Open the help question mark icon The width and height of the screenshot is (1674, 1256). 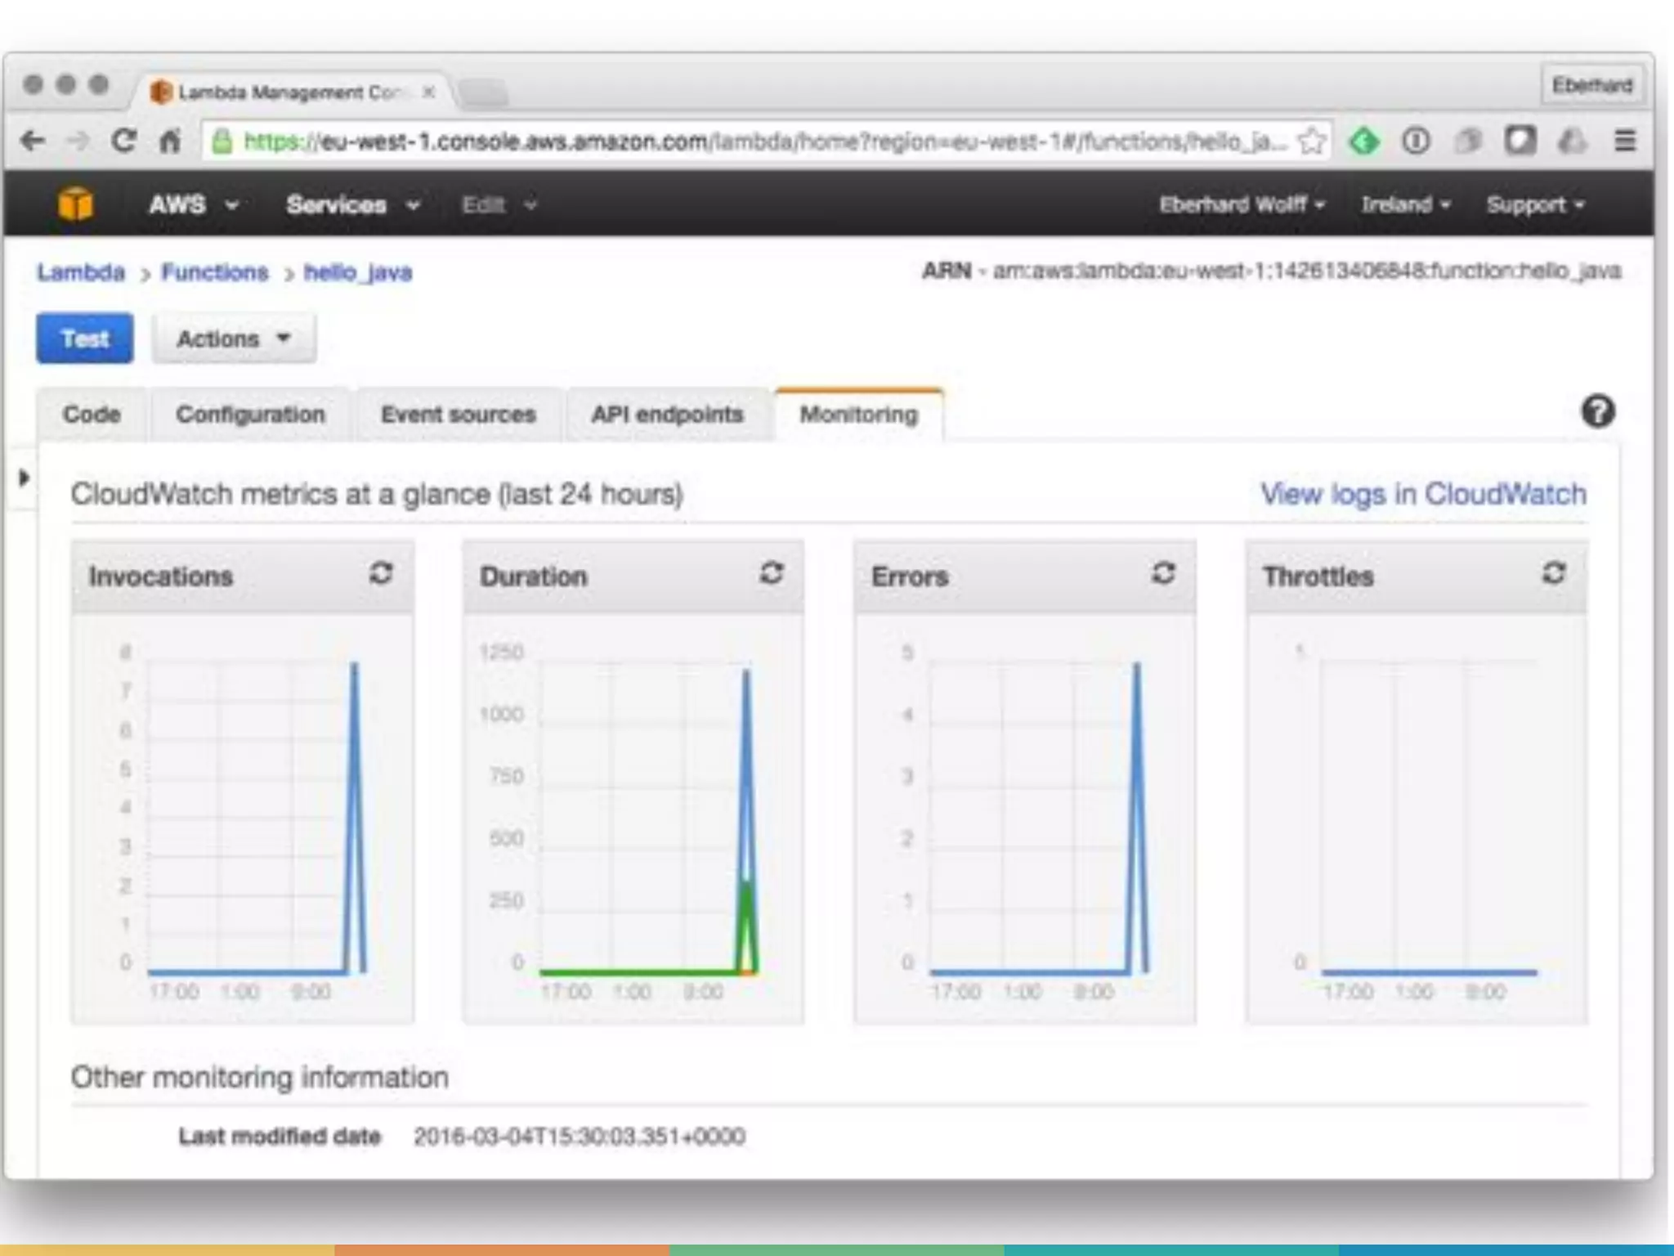1597,411
